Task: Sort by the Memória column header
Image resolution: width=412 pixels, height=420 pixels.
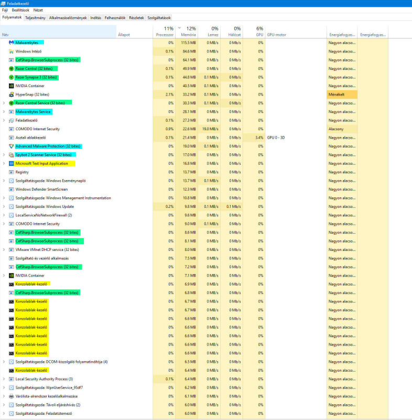Action: 187,31
